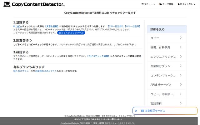Open the 【文章を登録】 link
The width and height of the screenshot is (200, 125).
pos(52,26)
